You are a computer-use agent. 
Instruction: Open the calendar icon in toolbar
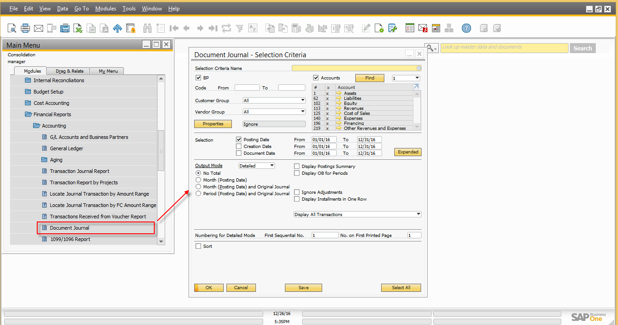(436, 29)
